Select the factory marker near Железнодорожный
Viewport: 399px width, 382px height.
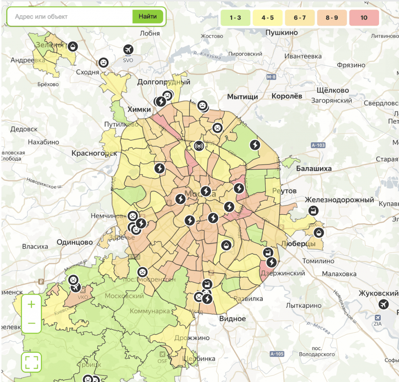click(314, 211)
